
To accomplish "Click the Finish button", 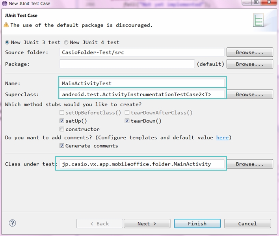I will (197, 223).
